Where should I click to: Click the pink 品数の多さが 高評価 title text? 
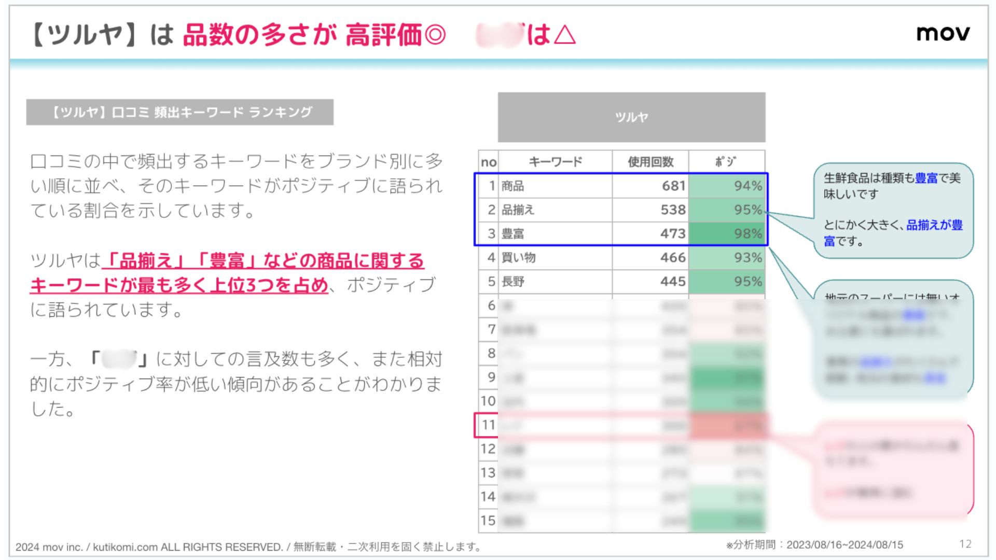(314, 35)
